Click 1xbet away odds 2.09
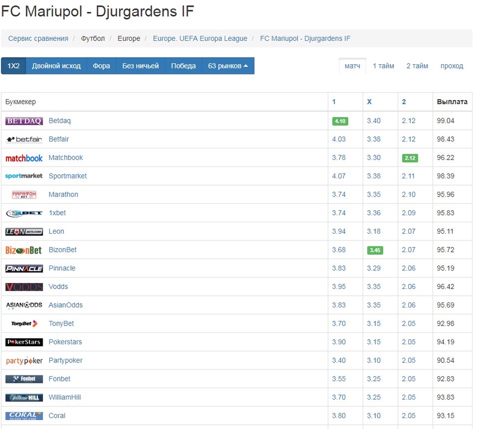The height and width of the screenshot is (429, 481). [409, 213]
